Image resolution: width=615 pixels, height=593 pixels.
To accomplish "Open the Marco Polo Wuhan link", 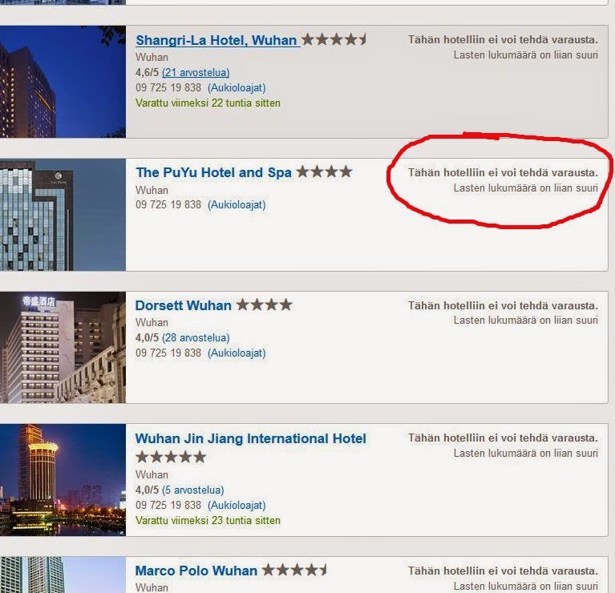I will [196, 571].
